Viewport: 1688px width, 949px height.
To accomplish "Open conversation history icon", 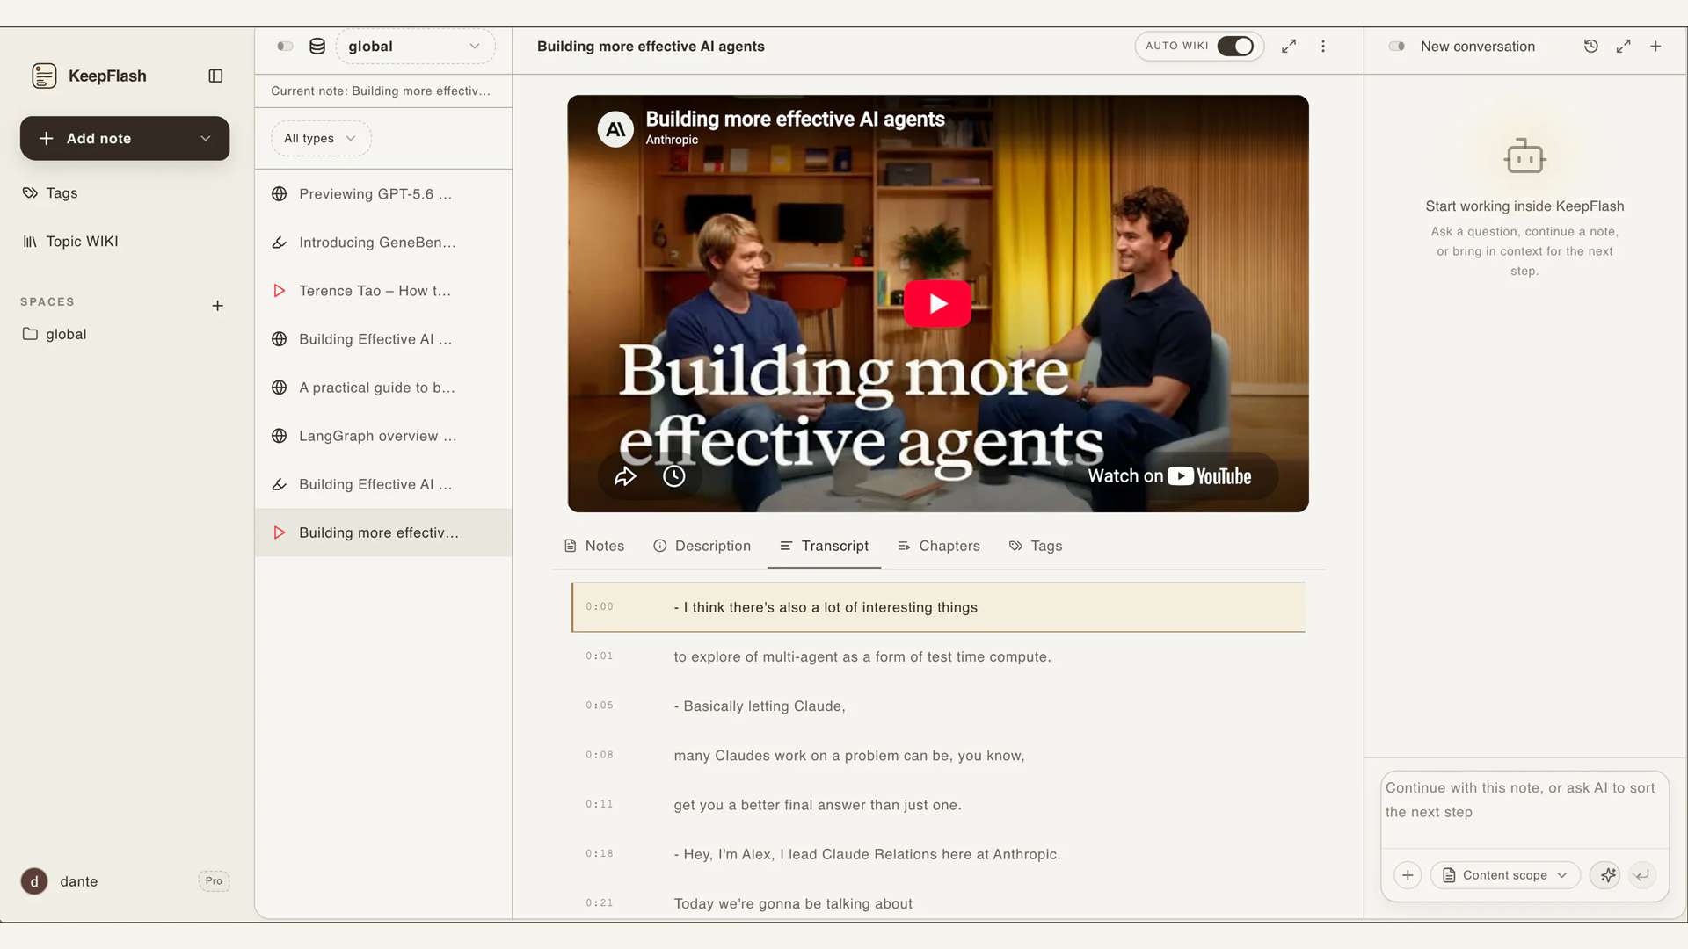I will coord(1590,46).
